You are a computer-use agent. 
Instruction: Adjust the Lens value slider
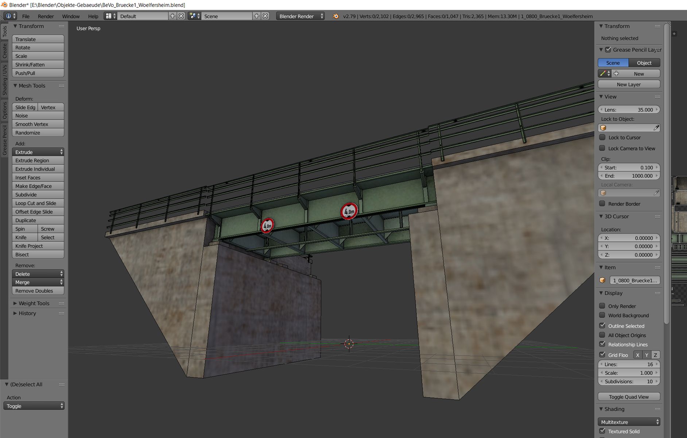[x=629, y=109]
